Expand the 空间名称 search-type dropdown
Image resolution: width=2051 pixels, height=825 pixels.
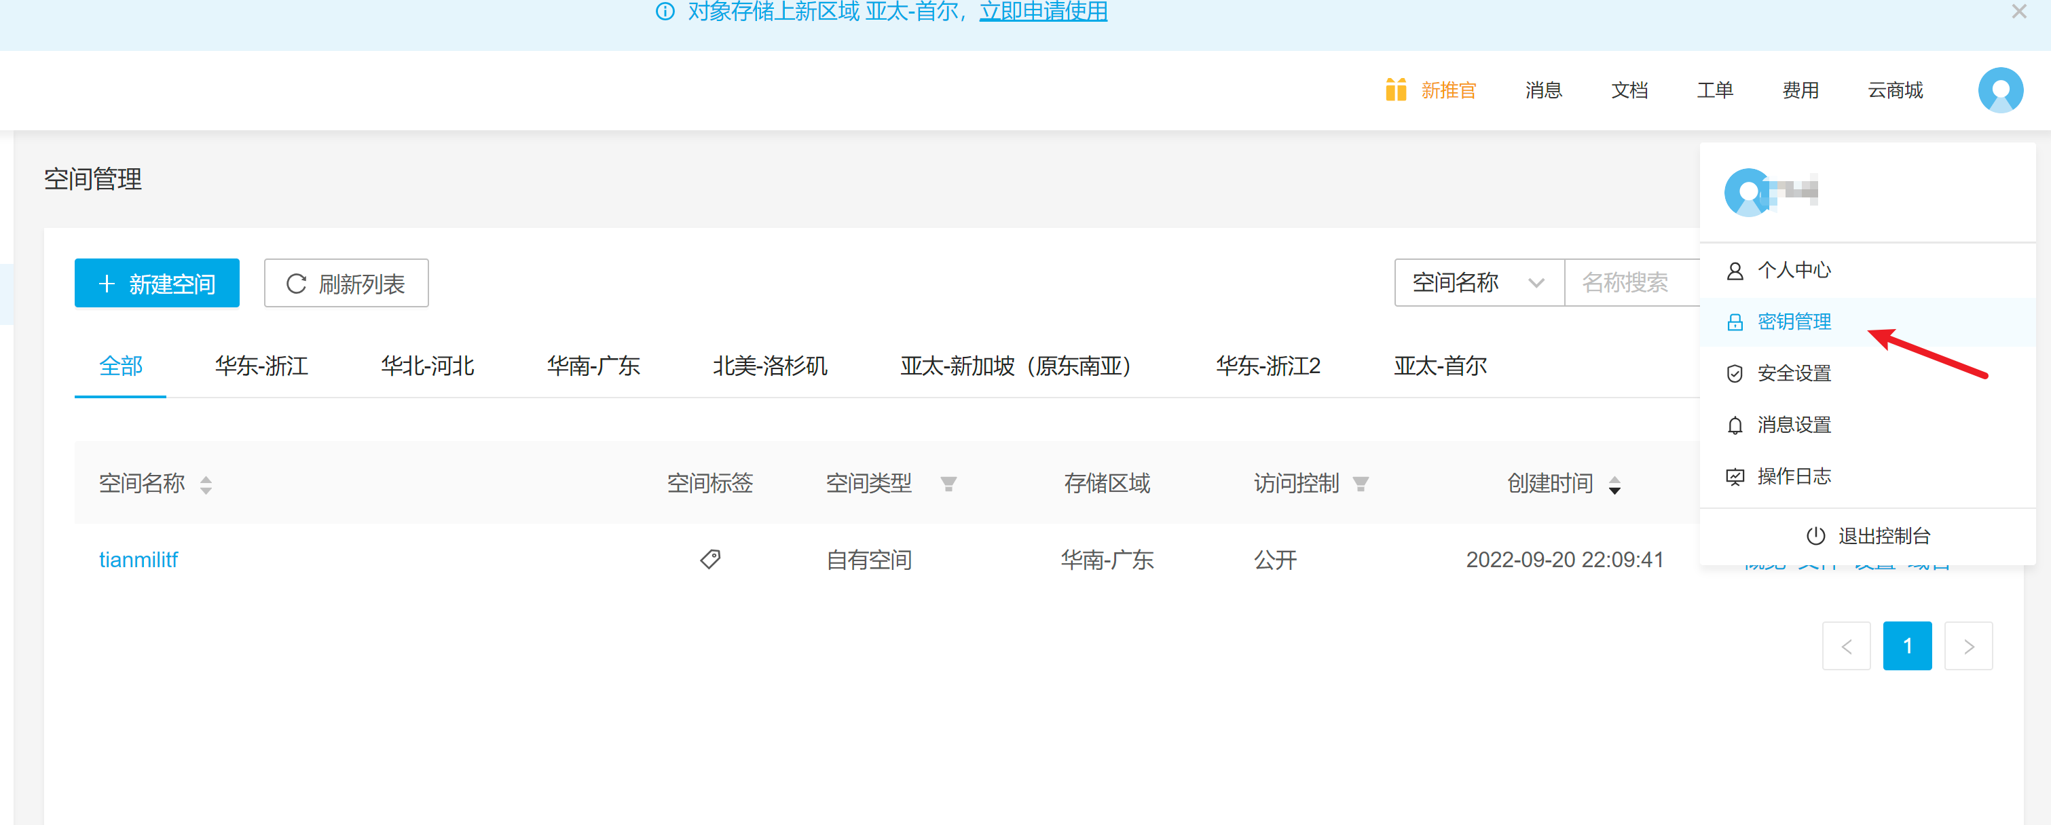pos(1478,282)
